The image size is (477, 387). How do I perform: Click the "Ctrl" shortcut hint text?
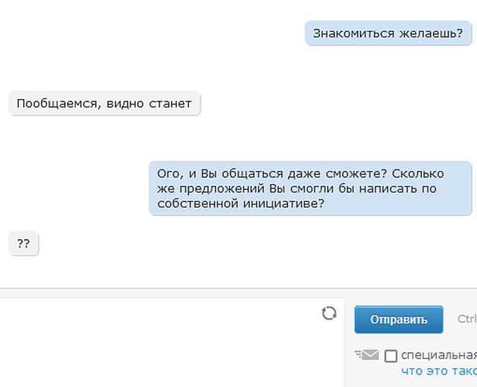[x=466, y=319]
